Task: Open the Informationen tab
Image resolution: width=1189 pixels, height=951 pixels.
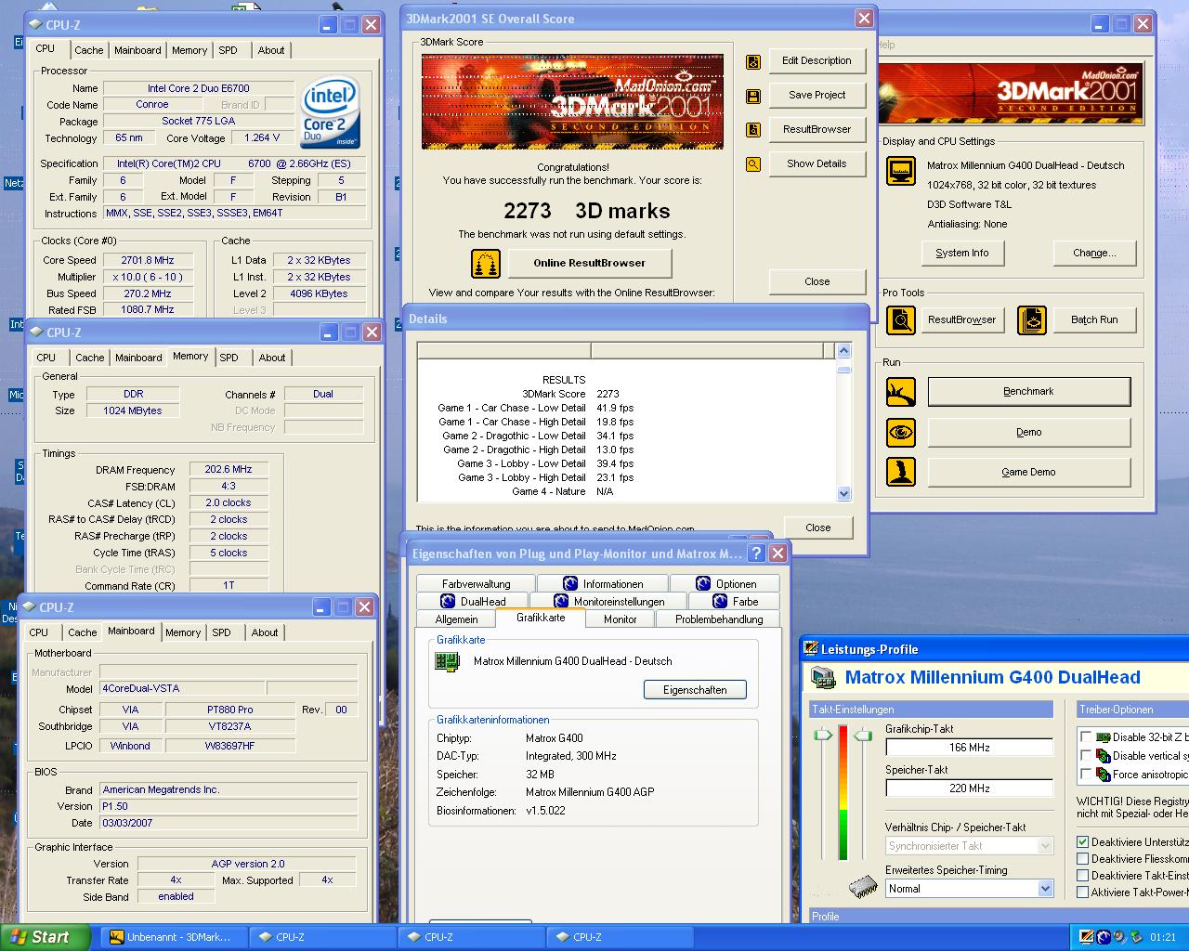Action: 604,584
